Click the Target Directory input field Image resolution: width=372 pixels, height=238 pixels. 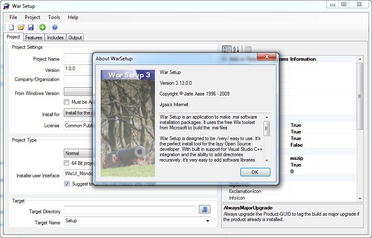point(129,211)
